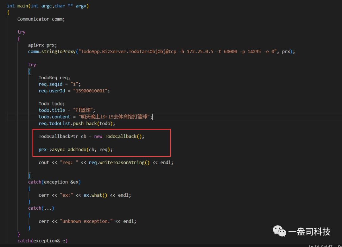Click the "catch(...)" line
Screen dimensions: 342x247
pos(41,208)
